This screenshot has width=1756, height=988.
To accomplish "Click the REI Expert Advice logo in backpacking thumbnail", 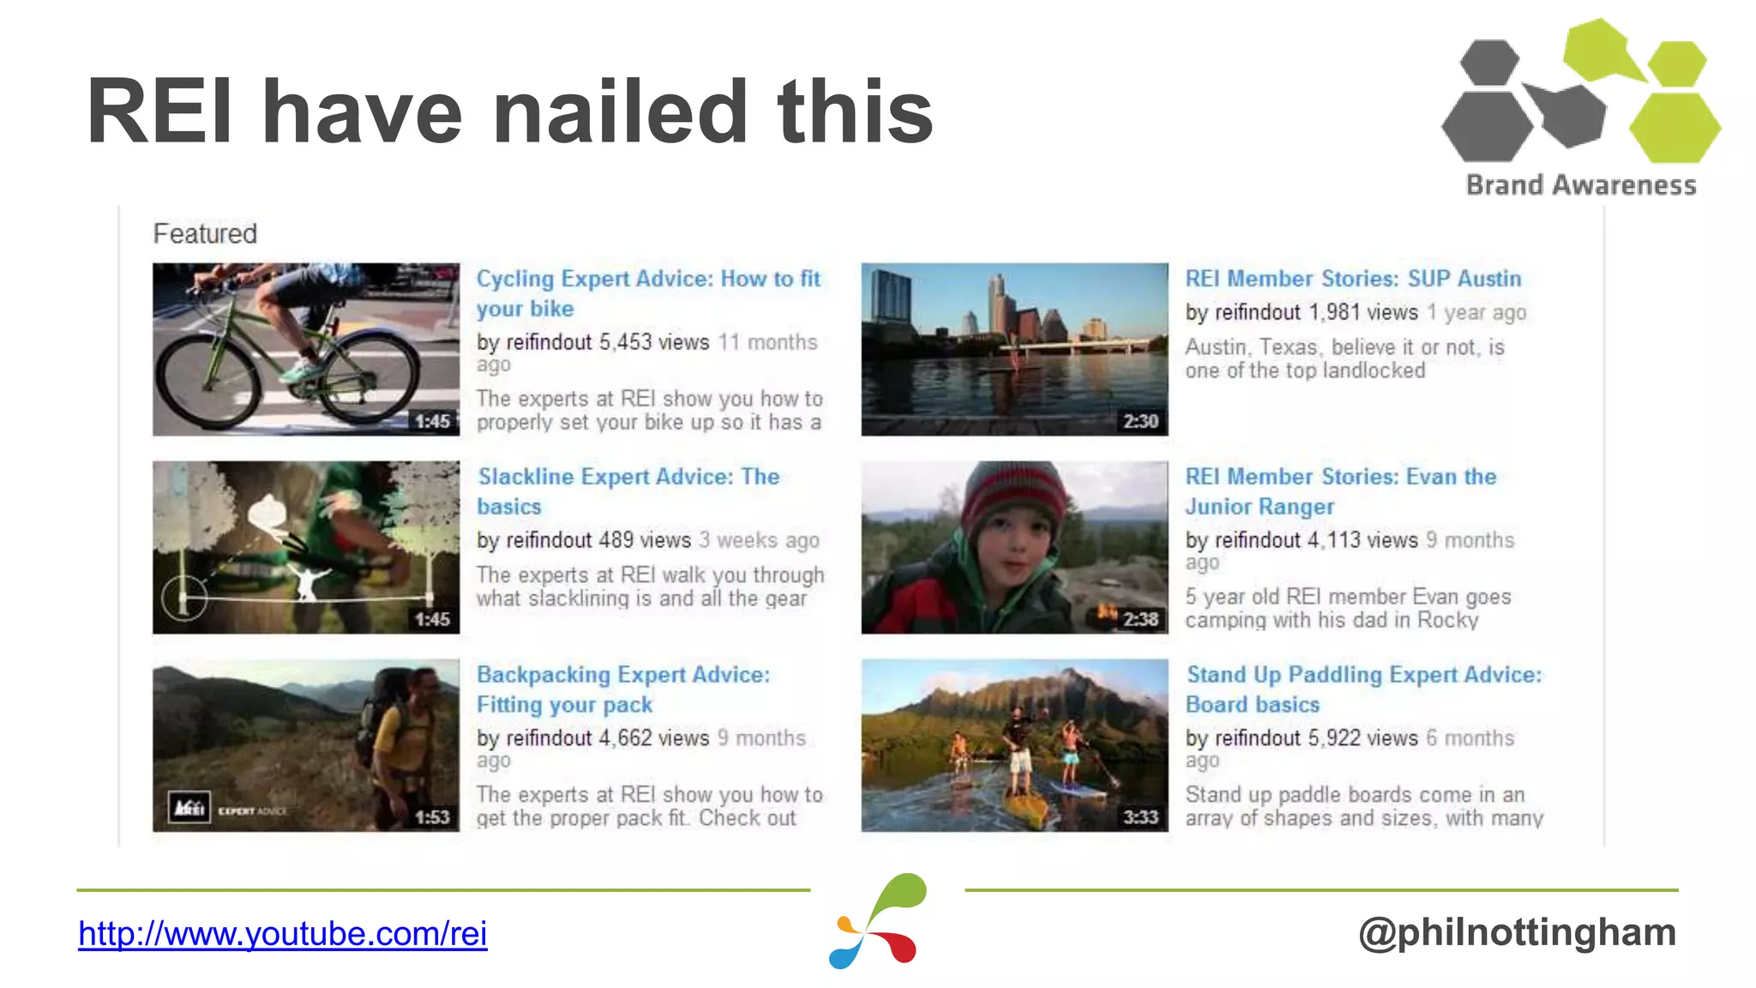I will pyautogui.click(x=228, y=809).
